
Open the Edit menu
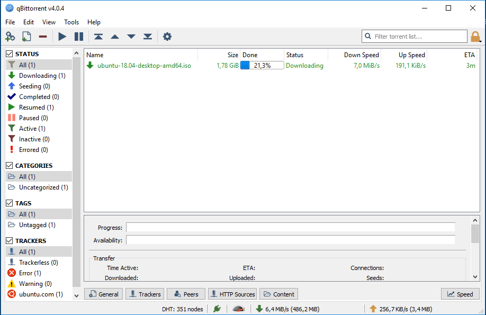tap(29, 22)
